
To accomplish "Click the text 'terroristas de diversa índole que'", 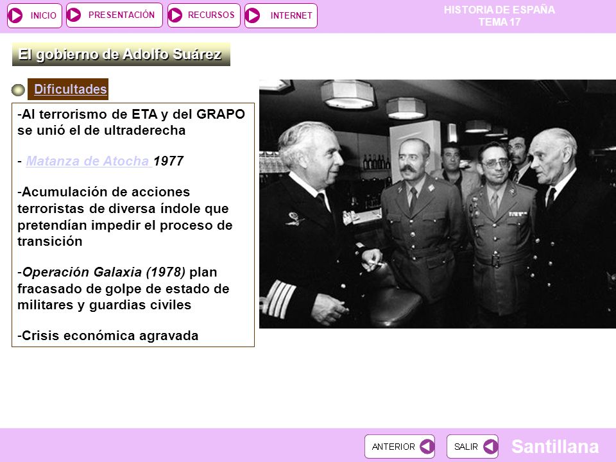I will point(123,209).
